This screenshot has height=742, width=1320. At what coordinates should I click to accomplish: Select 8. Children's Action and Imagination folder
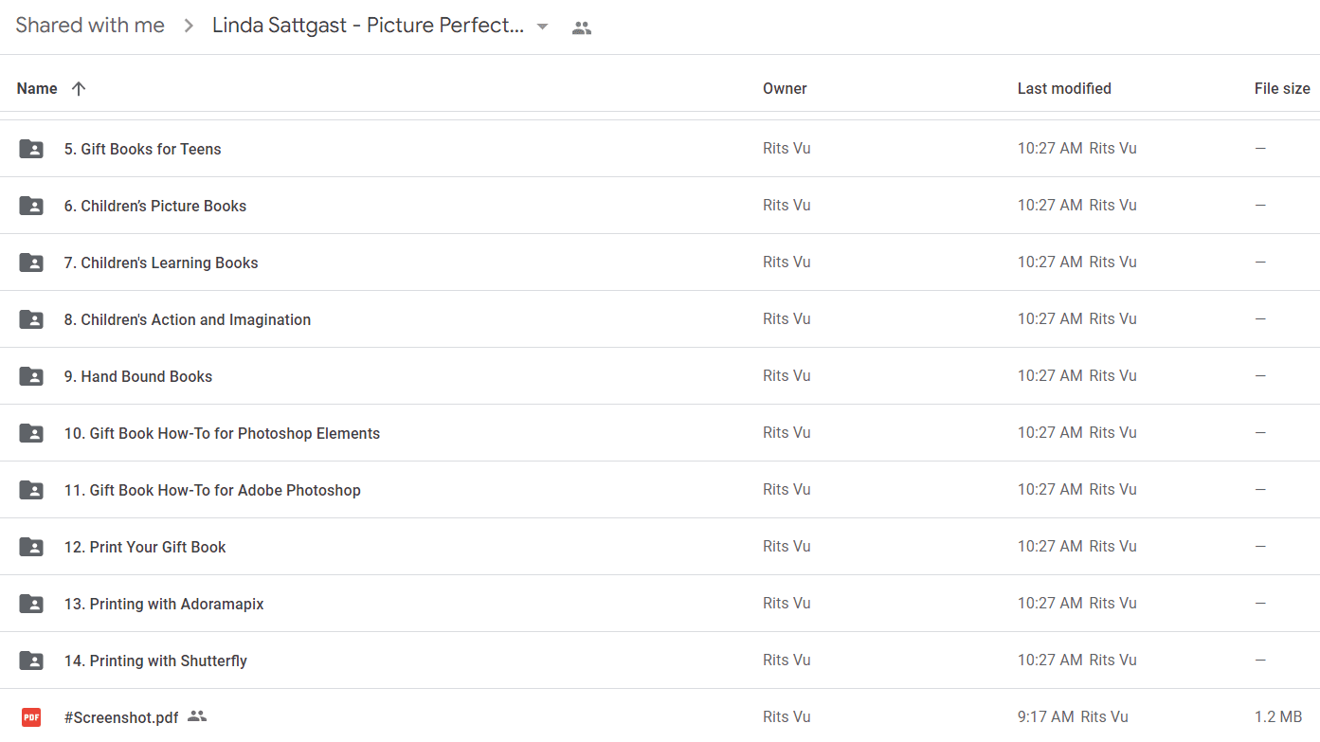coord(660,319)
